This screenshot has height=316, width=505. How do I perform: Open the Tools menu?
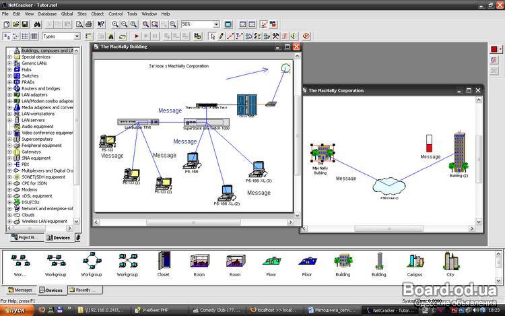pyautogui.click(x=132, y=14)
